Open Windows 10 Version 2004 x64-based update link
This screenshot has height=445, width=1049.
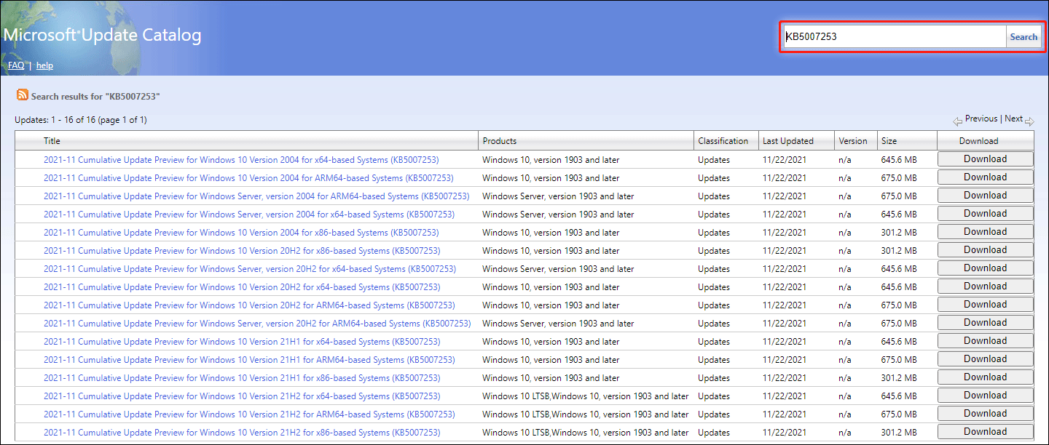pyautogui.click(x=241, y=160)
